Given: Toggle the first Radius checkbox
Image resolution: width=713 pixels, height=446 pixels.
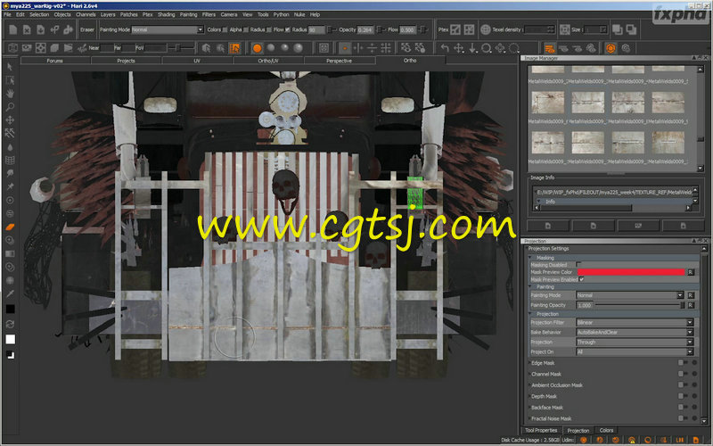Looking at the screenshot, I should [x=269, y=29].
